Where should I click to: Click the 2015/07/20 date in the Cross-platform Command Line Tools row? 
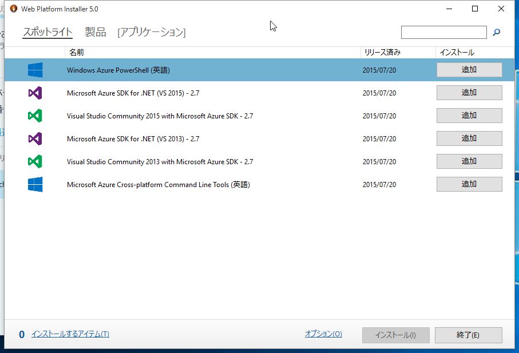pos(379,185)
